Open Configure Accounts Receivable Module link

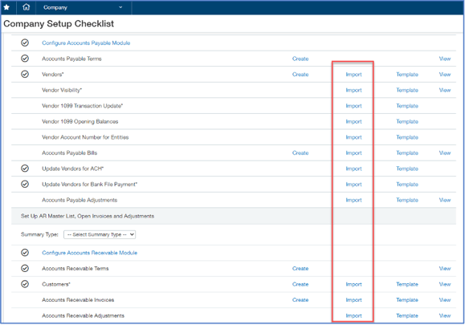90,253
